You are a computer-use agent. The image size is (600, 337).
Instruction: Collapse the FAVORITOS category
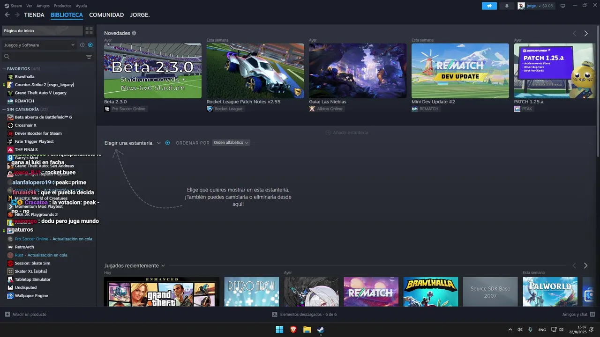(x=4, y=69)
